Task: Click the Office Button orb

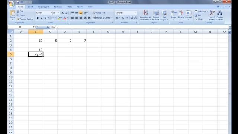Action: coord(12,4)
